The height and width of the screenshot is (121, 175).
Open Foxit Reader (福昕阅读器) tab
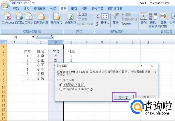(x=115, y=8)
